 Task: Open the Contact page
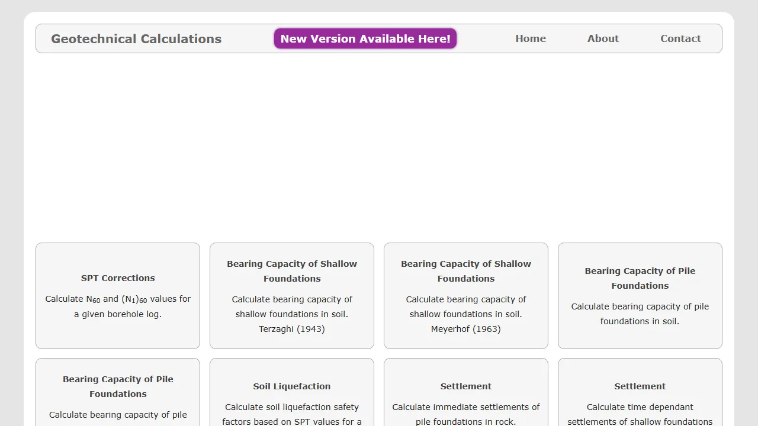pos(680,38)
